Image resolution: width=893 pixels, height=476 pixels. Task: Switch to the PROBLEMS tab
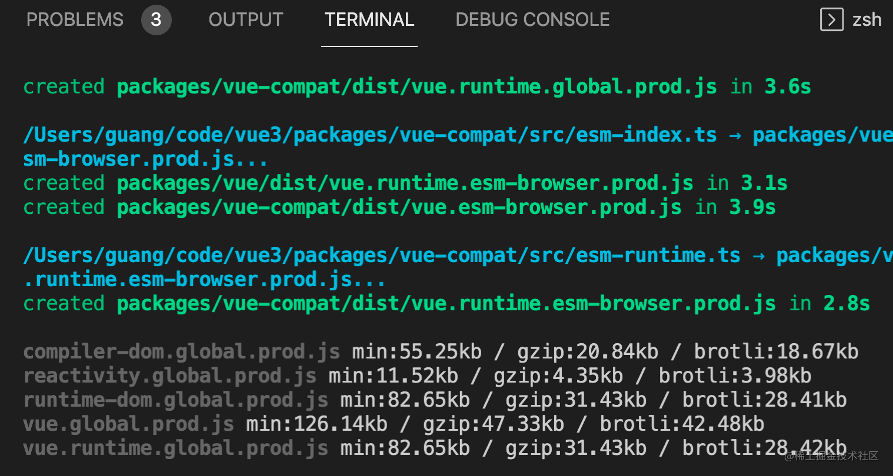click(x=75, y=19)
